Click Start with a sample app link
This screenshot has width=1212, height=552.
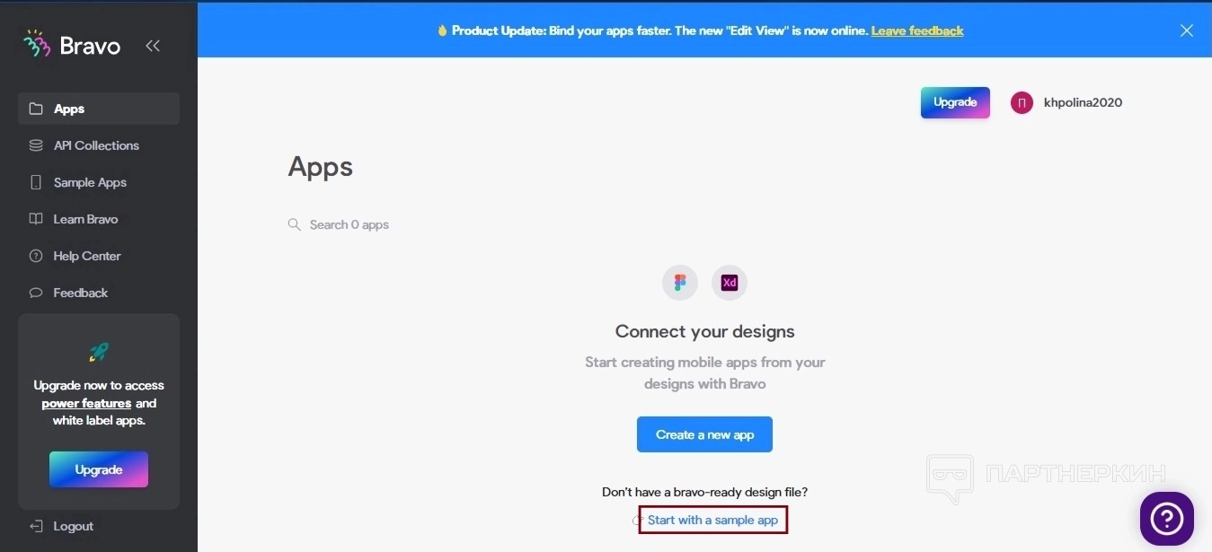712,520
